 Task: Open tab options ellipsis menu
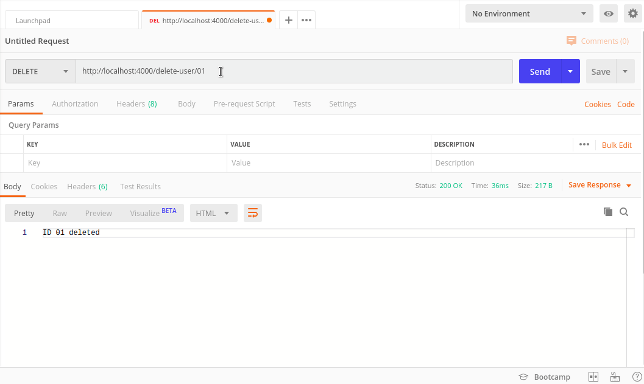pos(306,20)
